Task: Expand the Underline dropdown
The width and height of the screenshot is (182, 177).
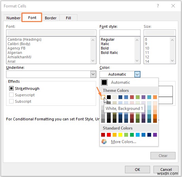Action: coord(93,74)
